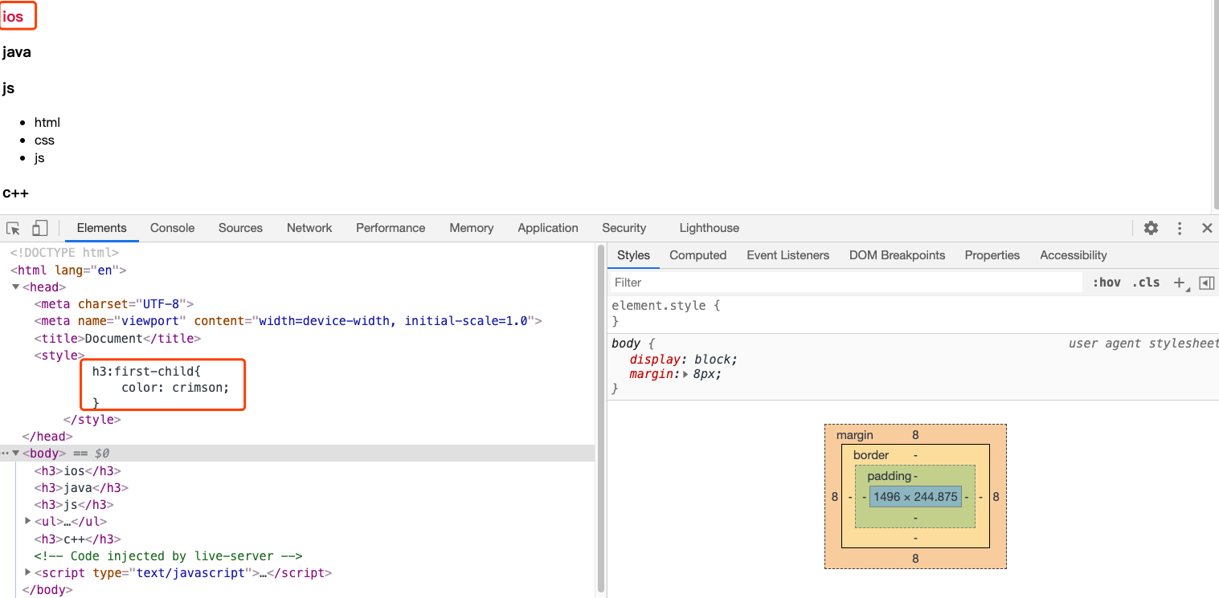Click the c++ heading on the page
The width and height of the screenshot is (1219, 598).
[x=16, y=193]
